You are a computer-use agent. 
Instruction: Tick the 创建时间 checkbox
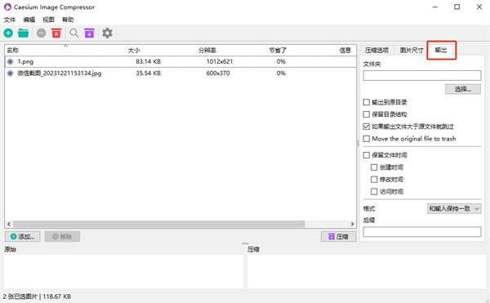point(374,167)
